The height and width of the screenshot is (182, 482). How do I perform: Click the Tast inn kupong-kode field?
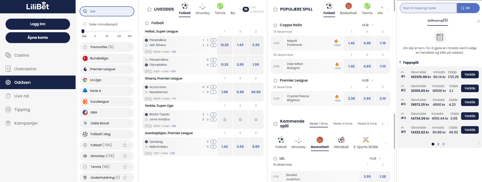tap(428, 8)
